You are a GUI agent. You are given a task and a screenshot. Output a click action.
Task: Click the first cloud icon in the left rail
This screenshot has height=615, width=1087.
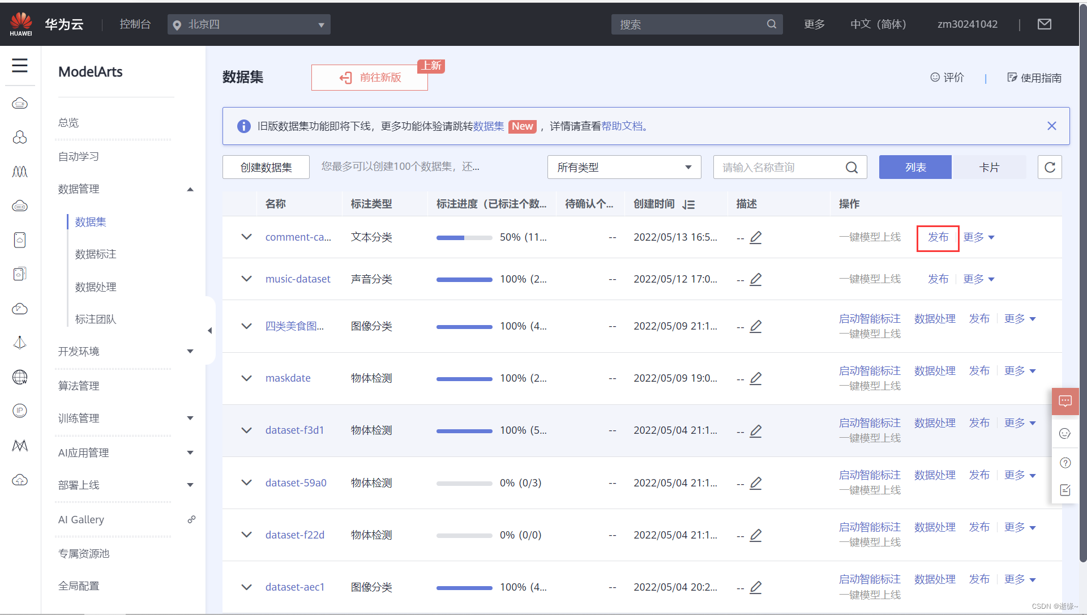click(20, 103)
